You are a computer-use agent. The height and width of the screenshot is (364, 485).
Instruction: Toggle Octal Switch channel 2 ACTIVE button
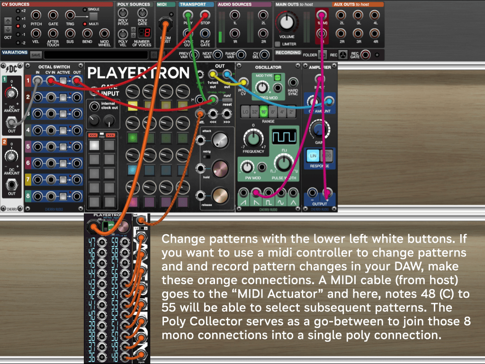[x=63, y=98]
